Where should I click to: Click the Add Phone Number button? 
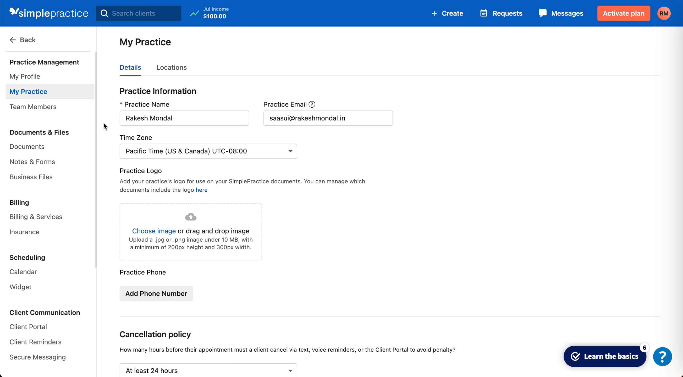point(156,293)
